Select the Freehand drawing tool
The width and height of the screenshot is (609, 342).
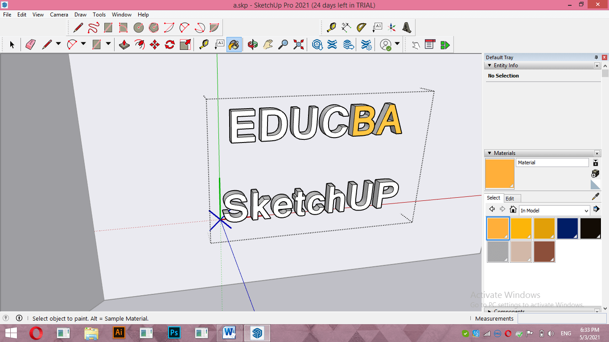[x=93, y=28]
